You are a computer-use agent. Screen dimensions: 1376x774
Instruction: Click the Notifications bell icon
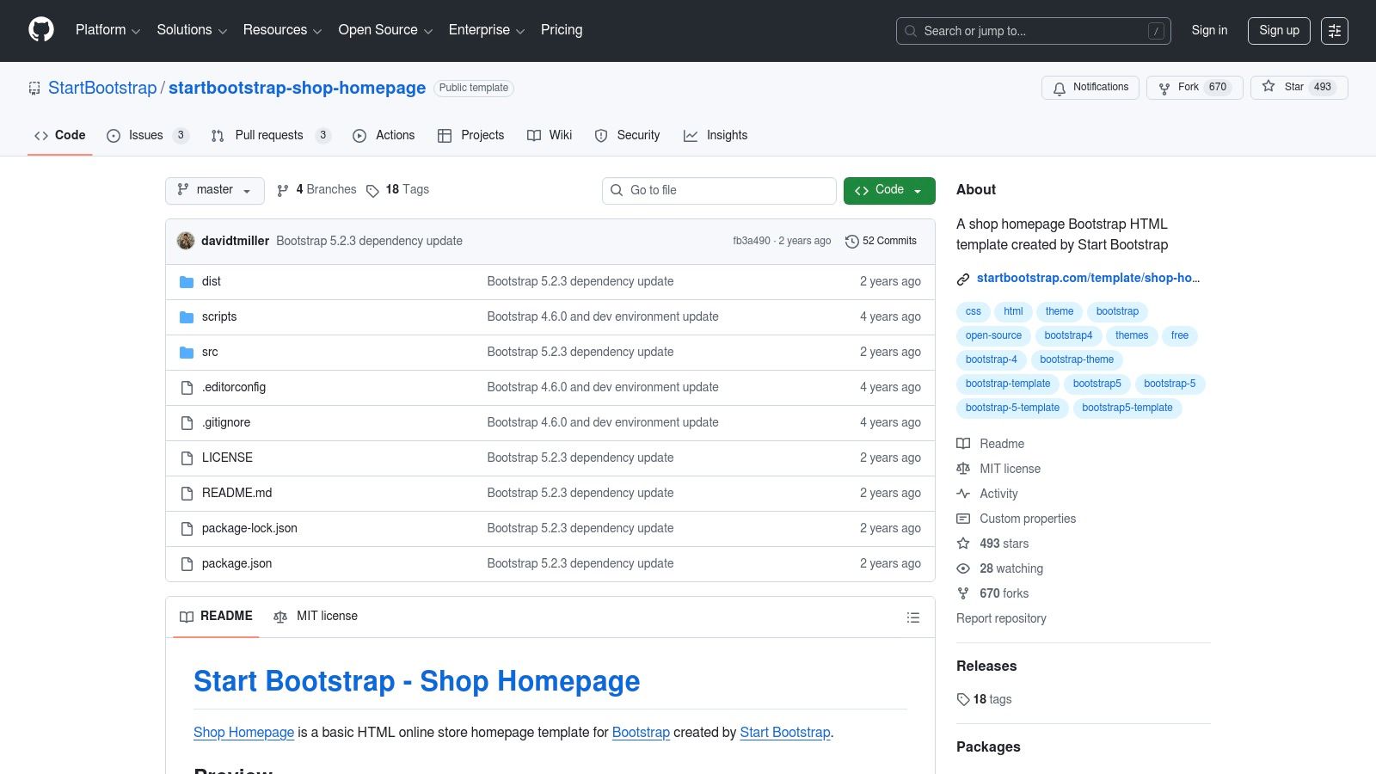[1059, 88]
